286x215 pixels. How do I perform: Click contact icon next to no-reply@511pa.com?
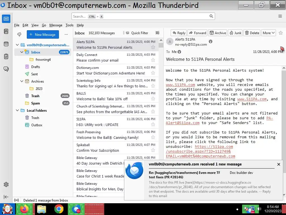click(211, 41)
